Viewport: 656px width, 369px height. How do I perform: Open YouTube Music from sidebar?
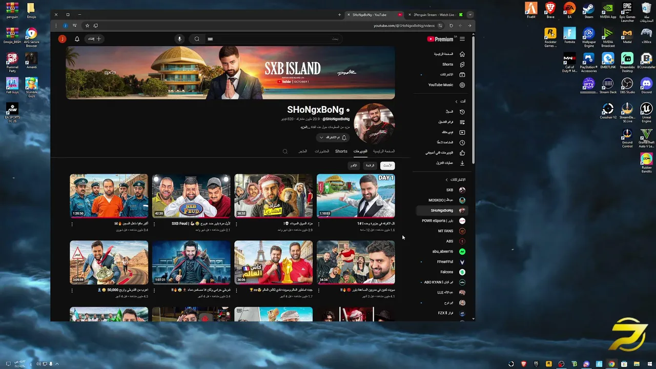441,85
